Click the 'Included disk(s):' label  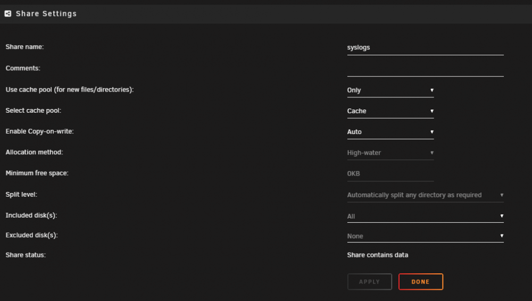(31, 215)
